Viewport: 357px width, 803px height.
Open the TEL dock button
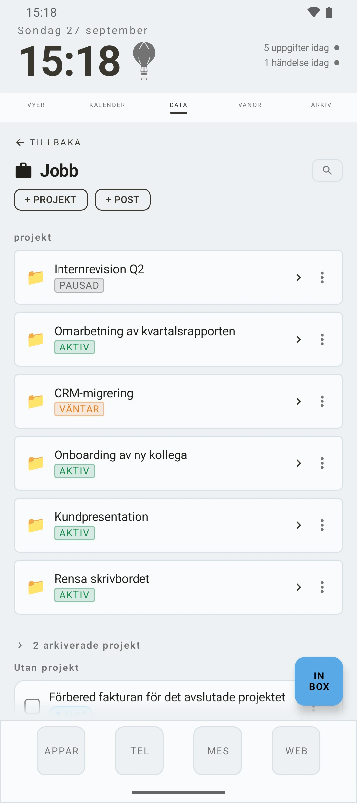(x=139, y=751)
